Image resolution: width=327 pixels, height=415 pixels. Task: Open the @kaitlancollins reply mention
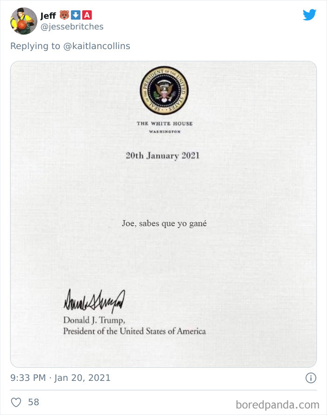point(97,46)
